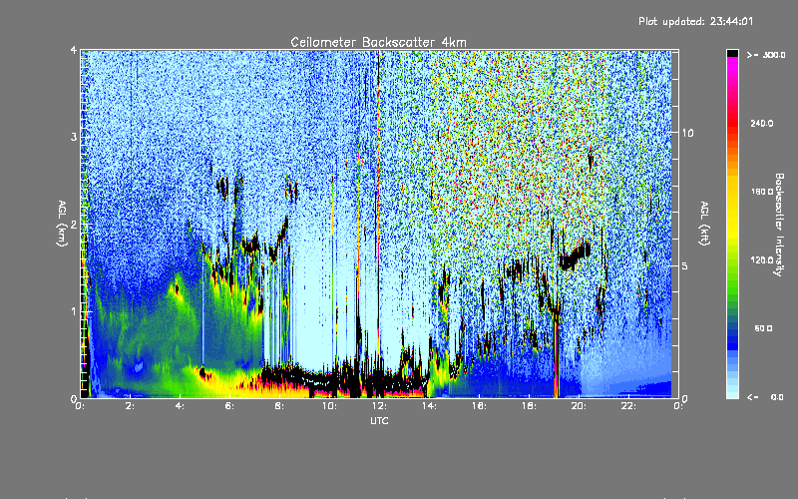The height and width of the screenshot is (499, 798).
Task: Select the "UTC" x-axis label
Action: pos(379,420)
